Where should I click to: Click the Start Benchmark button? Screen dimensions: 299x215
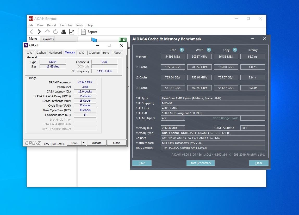200,163
